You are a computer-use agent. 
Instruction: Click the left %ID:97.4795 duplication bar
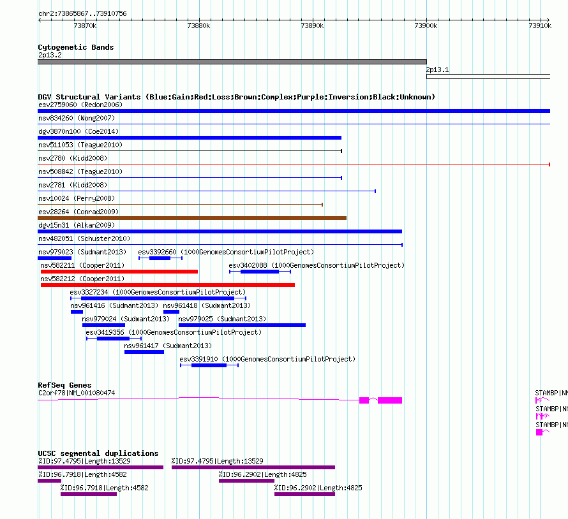tap(100, 467)
